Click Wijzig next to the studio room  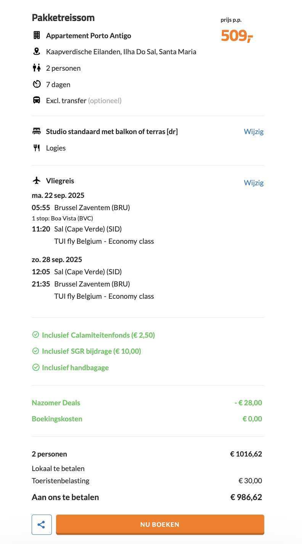point(254,131)
